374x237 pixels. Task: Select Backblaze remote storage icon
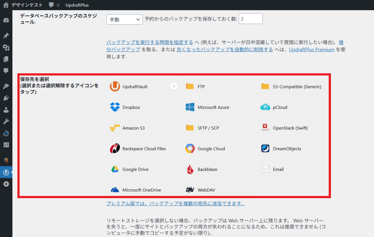pyautogui.click(x=190, y=169)
